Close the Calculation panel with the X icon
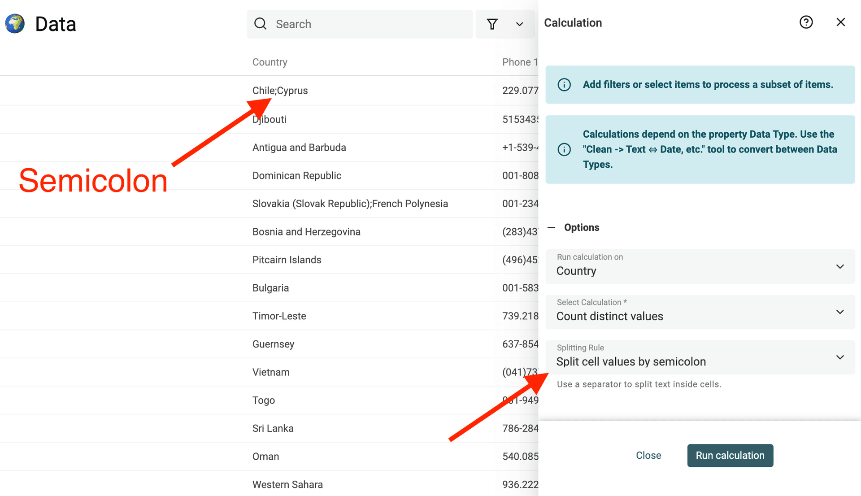The width and height of the screenshot is (861, 496). [840, 22]
